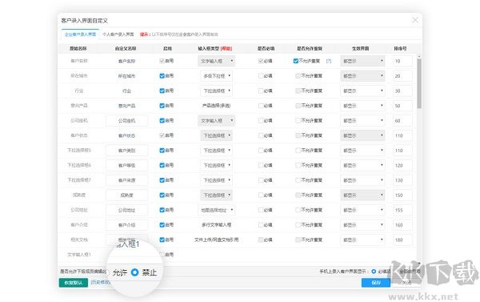Toggle 启用 checkbox for 行业 row
Viewport: 480px width, 302px height.
[162, 91]
